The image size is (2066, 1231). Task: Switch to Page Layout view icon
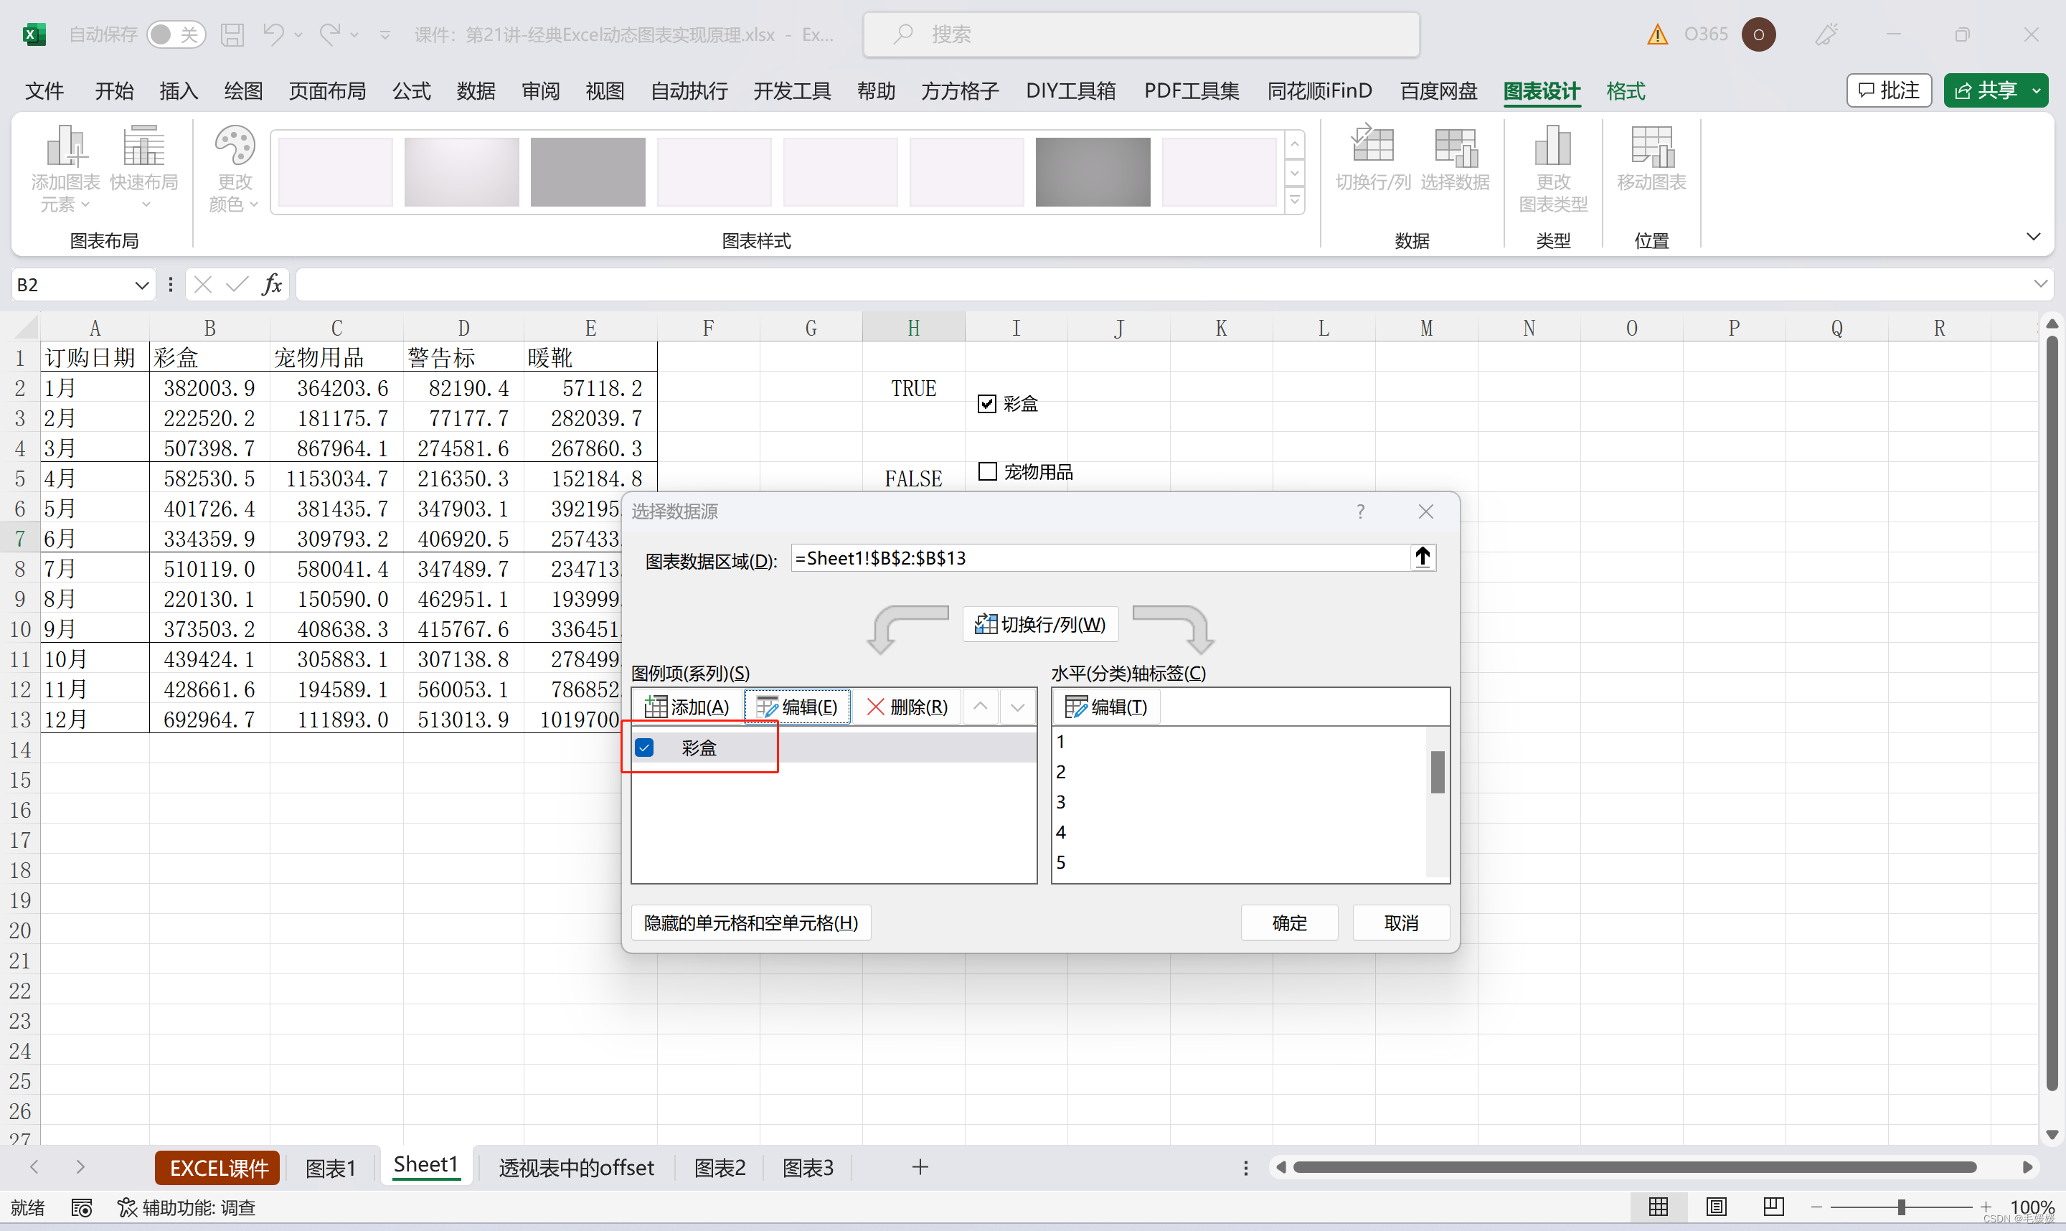tap(1717, 1207)
